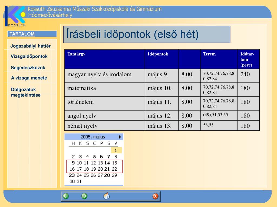Open Vizsgaidőpontok section

(x=29, y=56)
